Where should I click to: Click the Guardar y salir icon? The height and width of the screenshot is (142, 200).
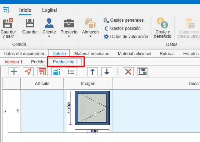(8, 23)
